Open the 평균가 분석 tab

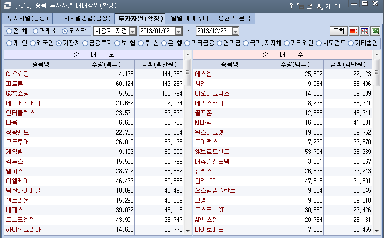(234, 19)
